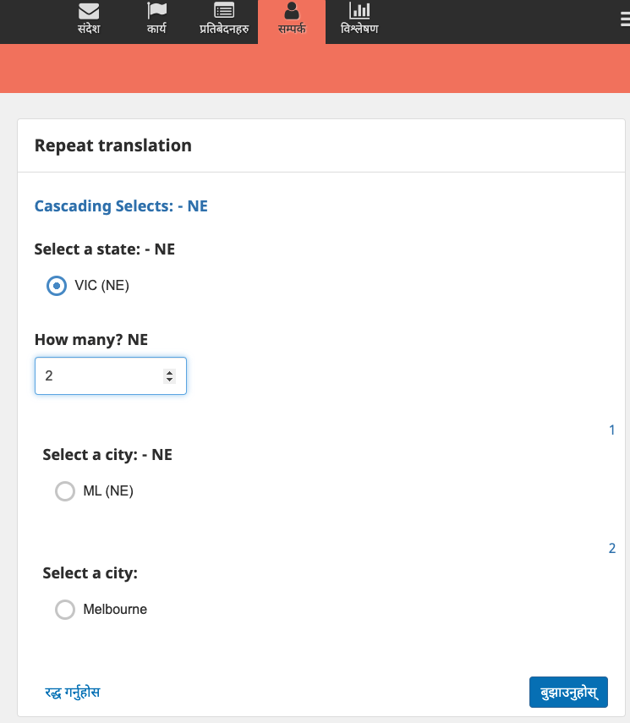Jump to repeat group 1 link
The image size is (630, 723).
(611, 430)
